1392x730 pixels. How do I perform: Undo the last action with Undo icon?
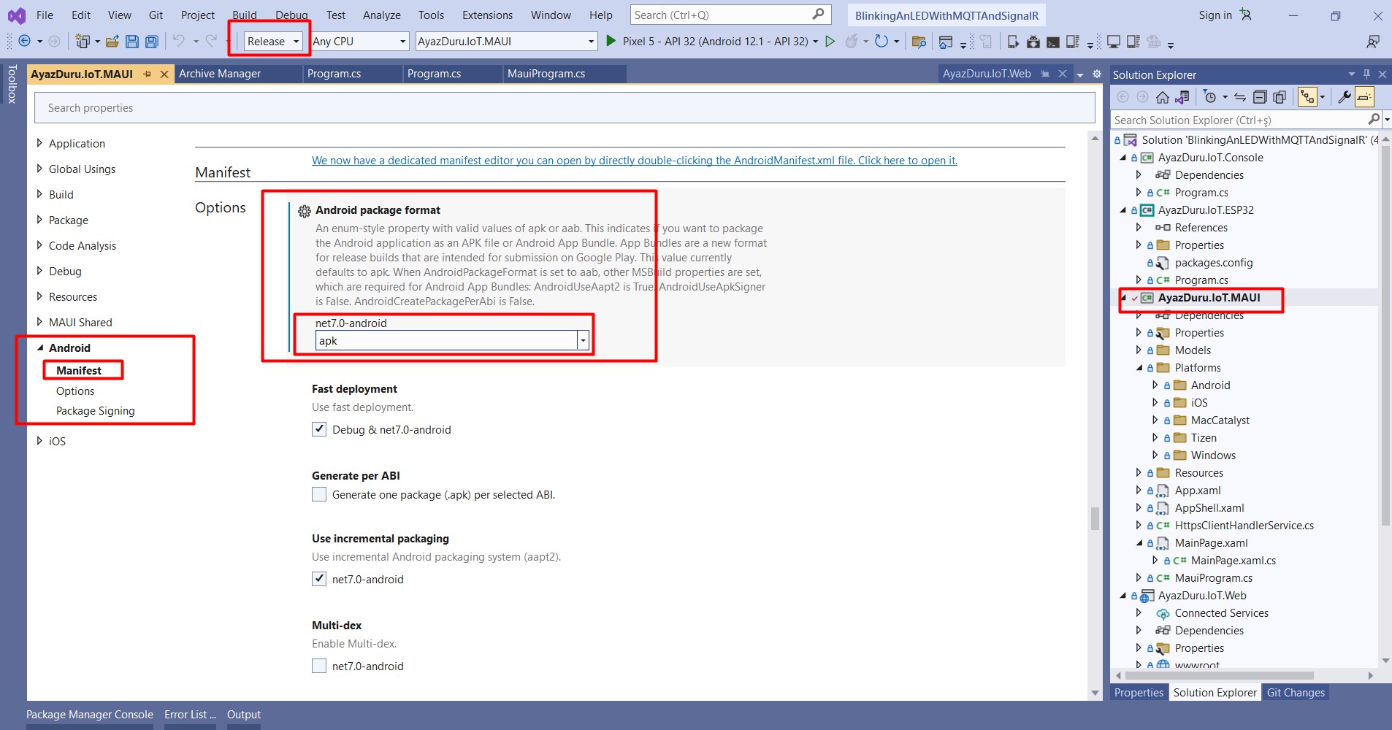179,41
